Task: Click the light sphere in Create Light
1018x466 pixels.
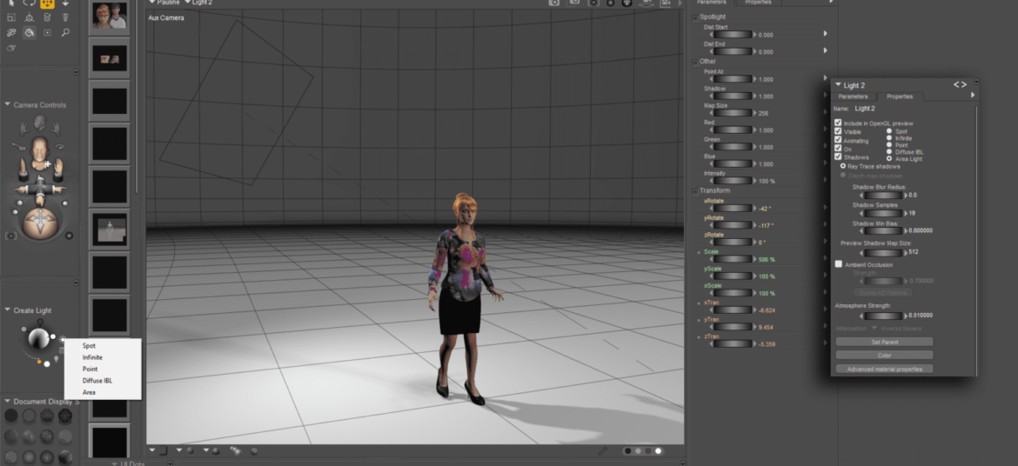Action: [37, 337]
